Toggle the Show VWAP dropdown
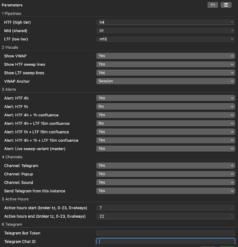The image size is (238, 247). point(166,56)
